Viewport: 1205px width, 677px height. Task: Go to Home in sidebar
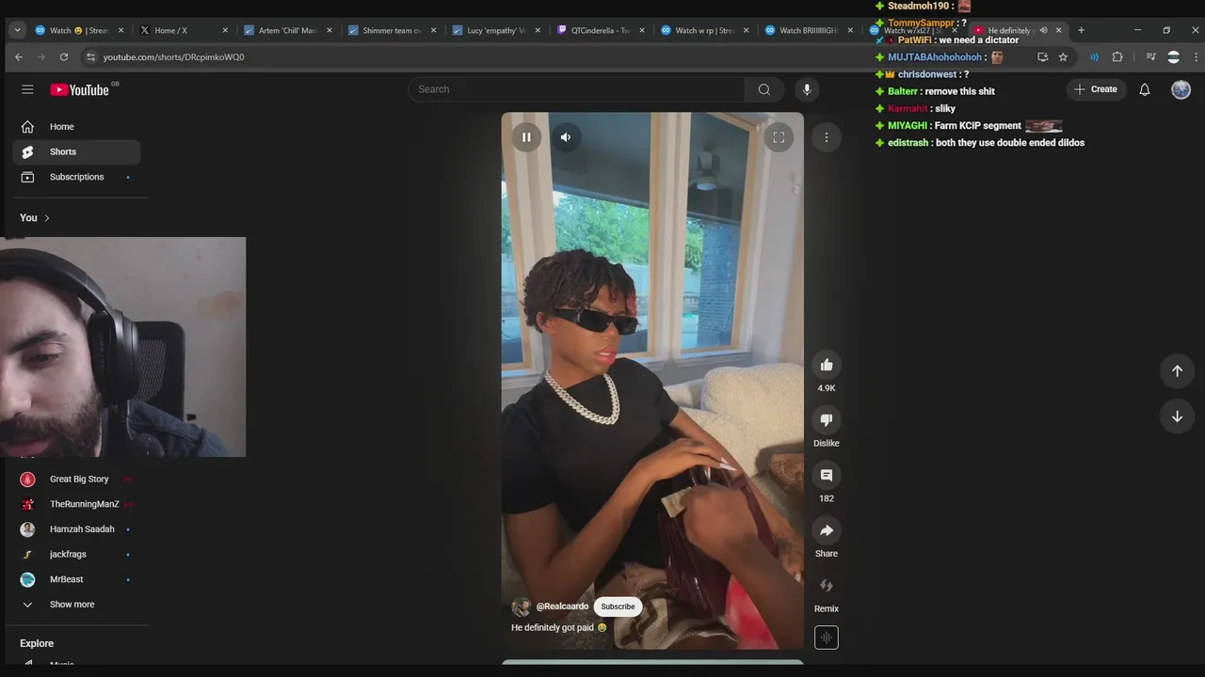coord(77,127)
